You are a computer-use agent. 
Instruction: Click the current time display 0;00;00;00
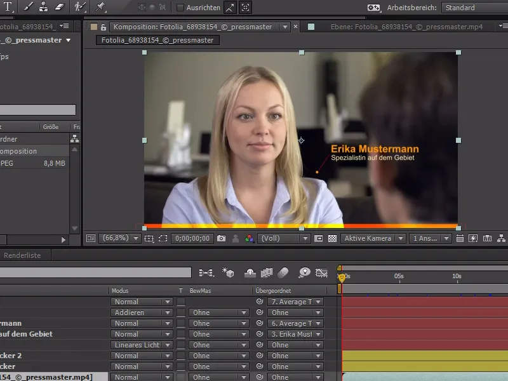tap(192, 239)
